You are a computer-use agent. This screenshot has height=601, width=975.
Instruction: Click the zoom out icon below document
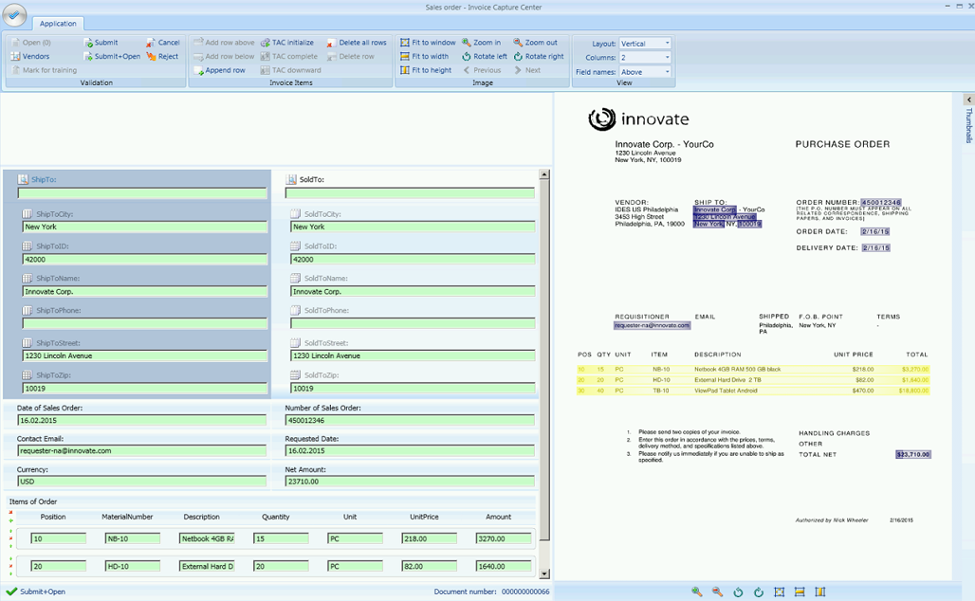point(718,592)
